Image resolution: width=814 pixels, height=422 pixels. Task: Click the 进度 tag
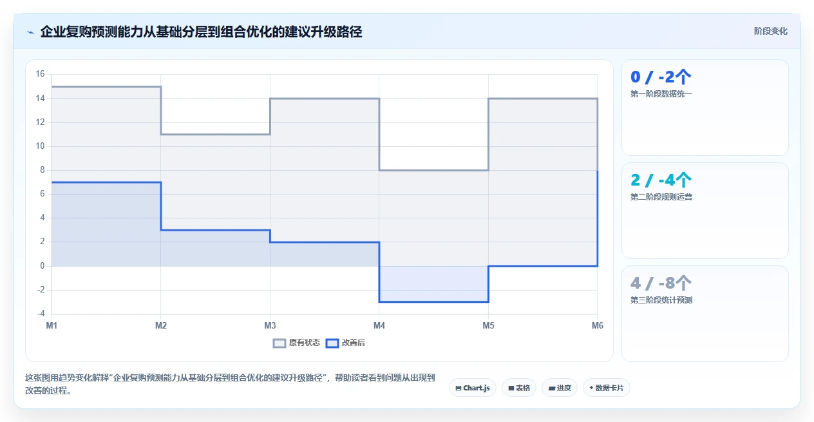560,388
